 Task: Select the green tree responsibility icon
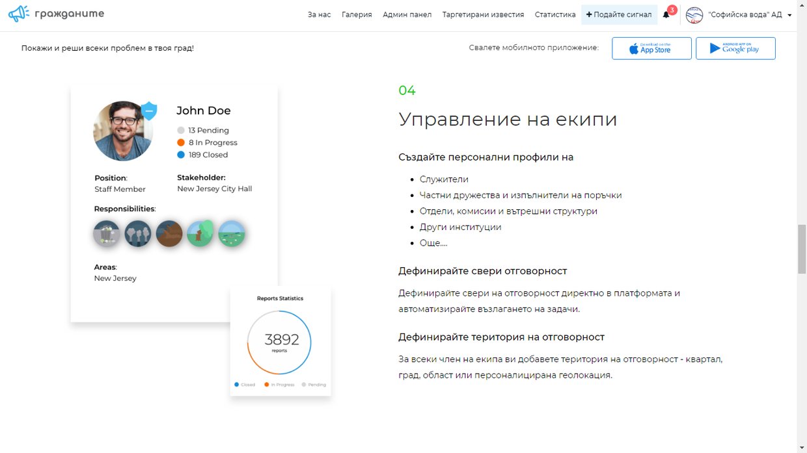tap(200, 233)
